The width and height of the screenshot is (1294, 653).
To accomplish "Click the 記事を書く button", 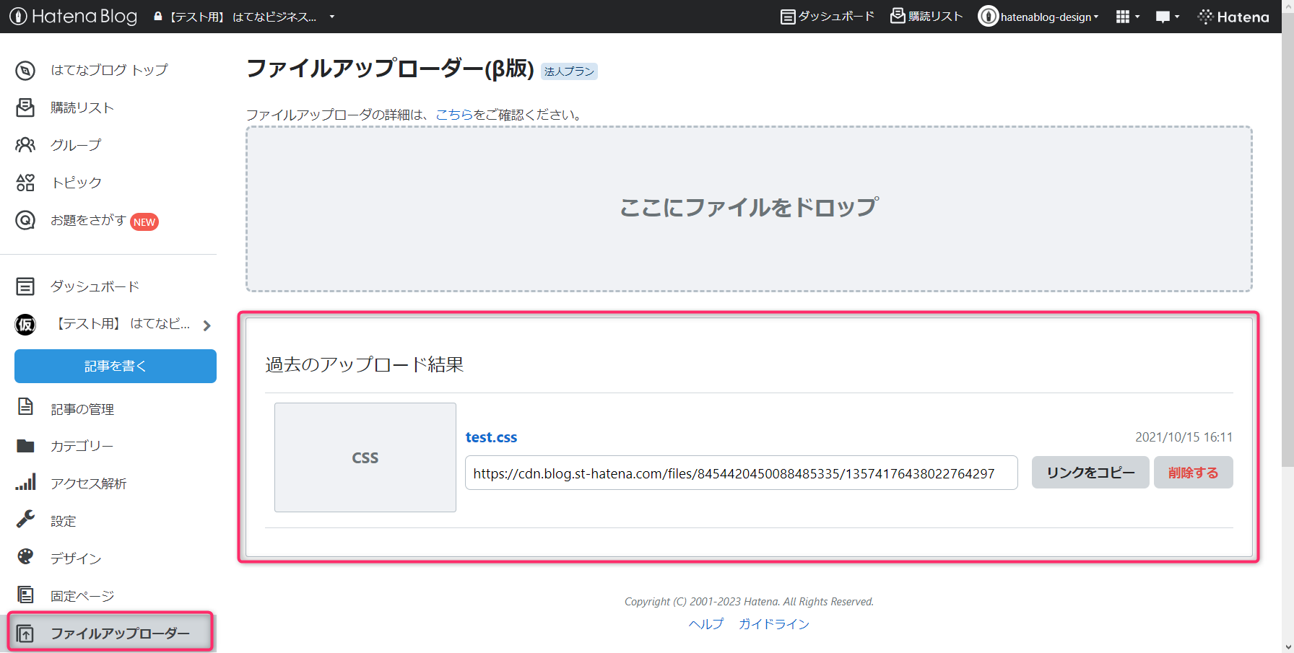I will tap(116, 367).
